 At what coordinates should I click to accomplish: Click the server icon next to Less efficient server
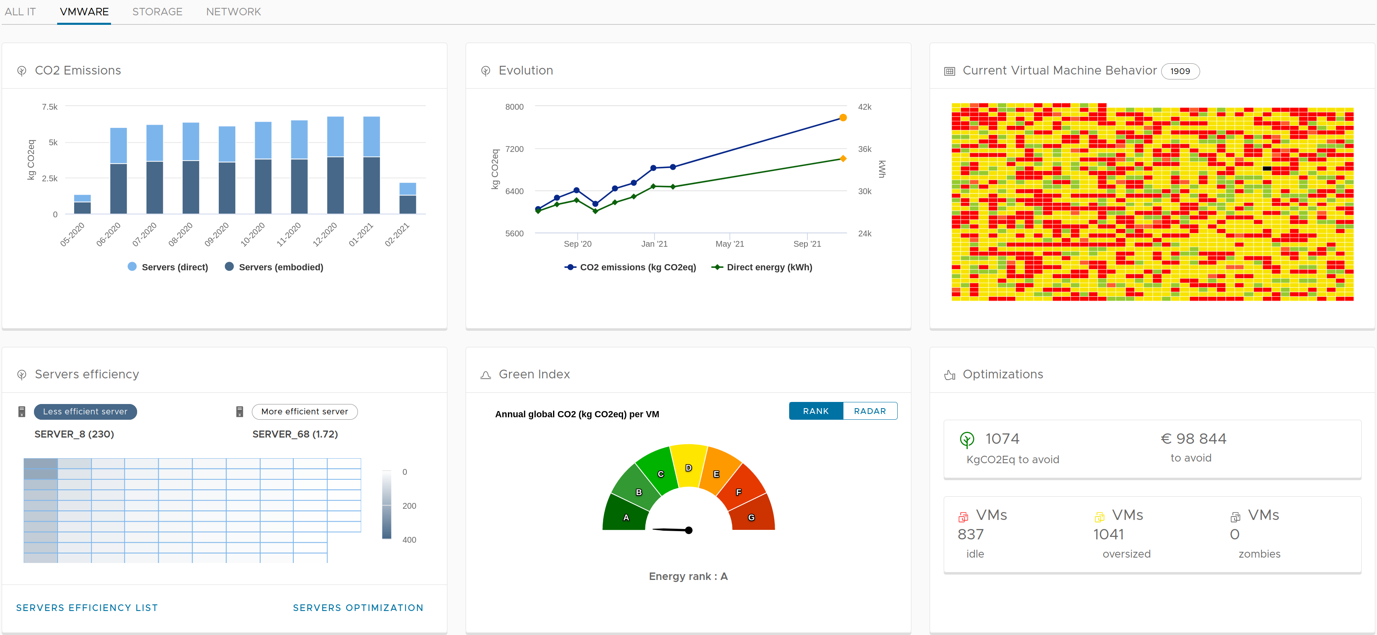point(22,411)
